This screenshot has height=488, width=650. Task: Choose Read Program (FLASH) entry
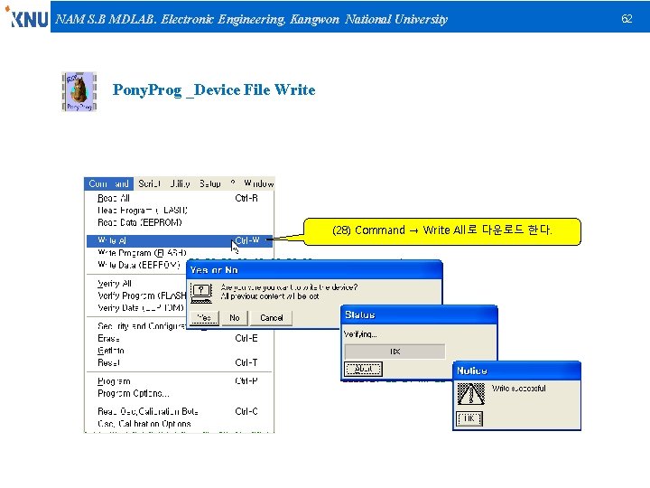[179, 211]
